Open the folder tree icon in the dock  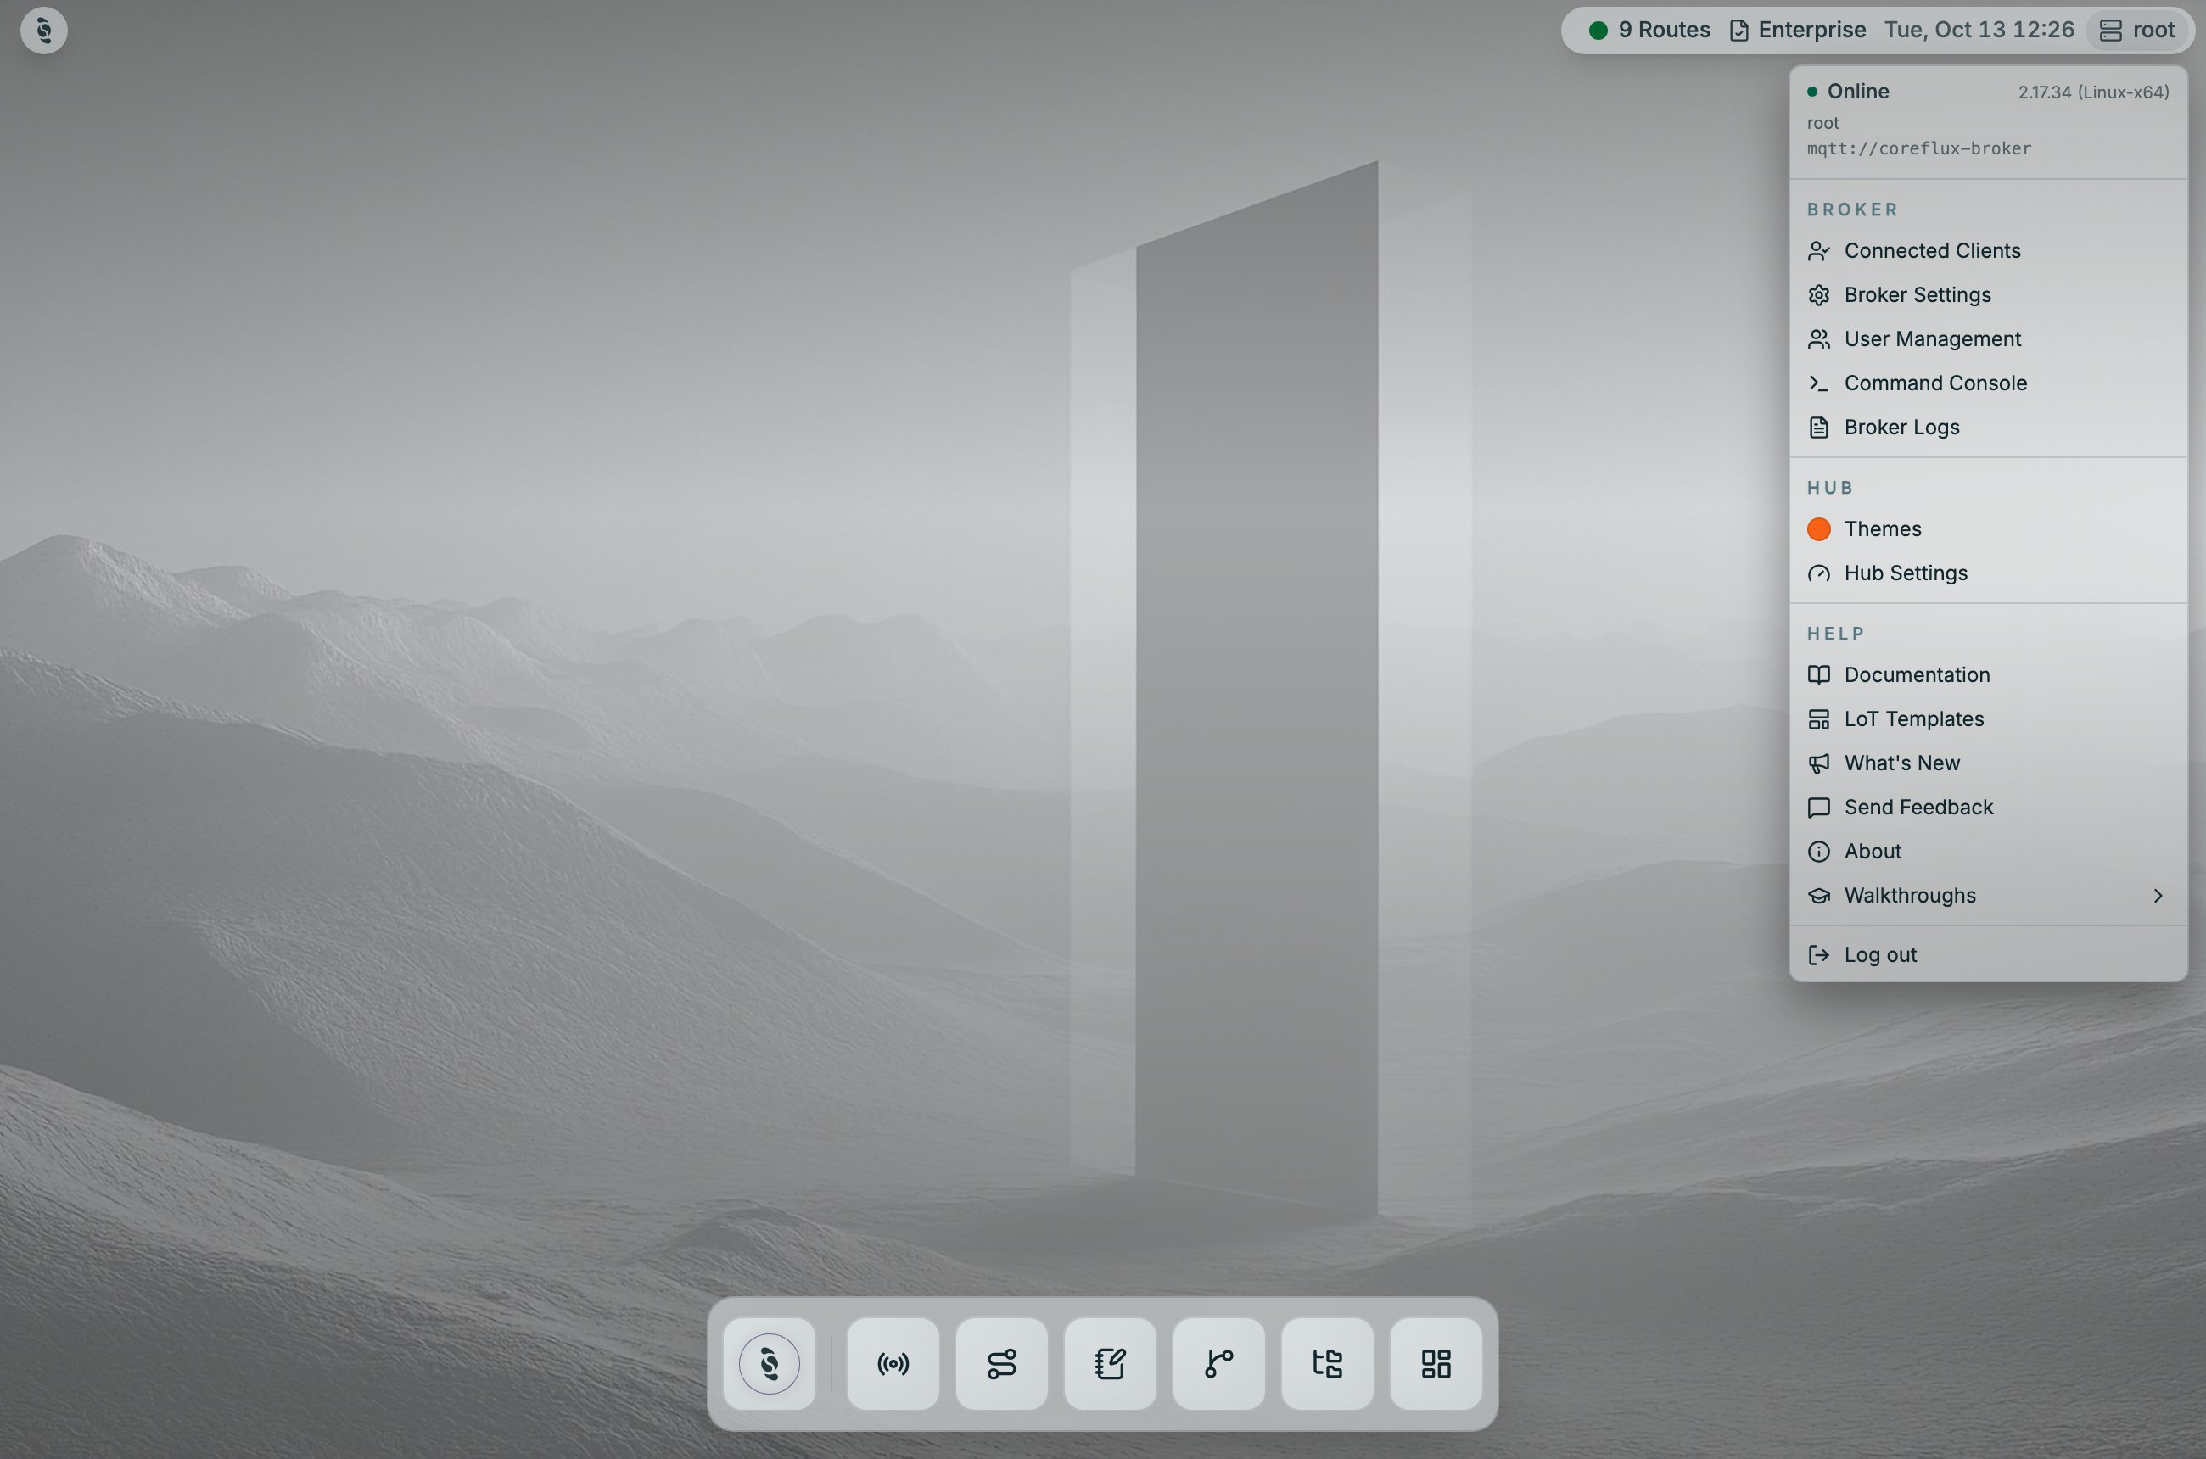click(1327, 1364)
